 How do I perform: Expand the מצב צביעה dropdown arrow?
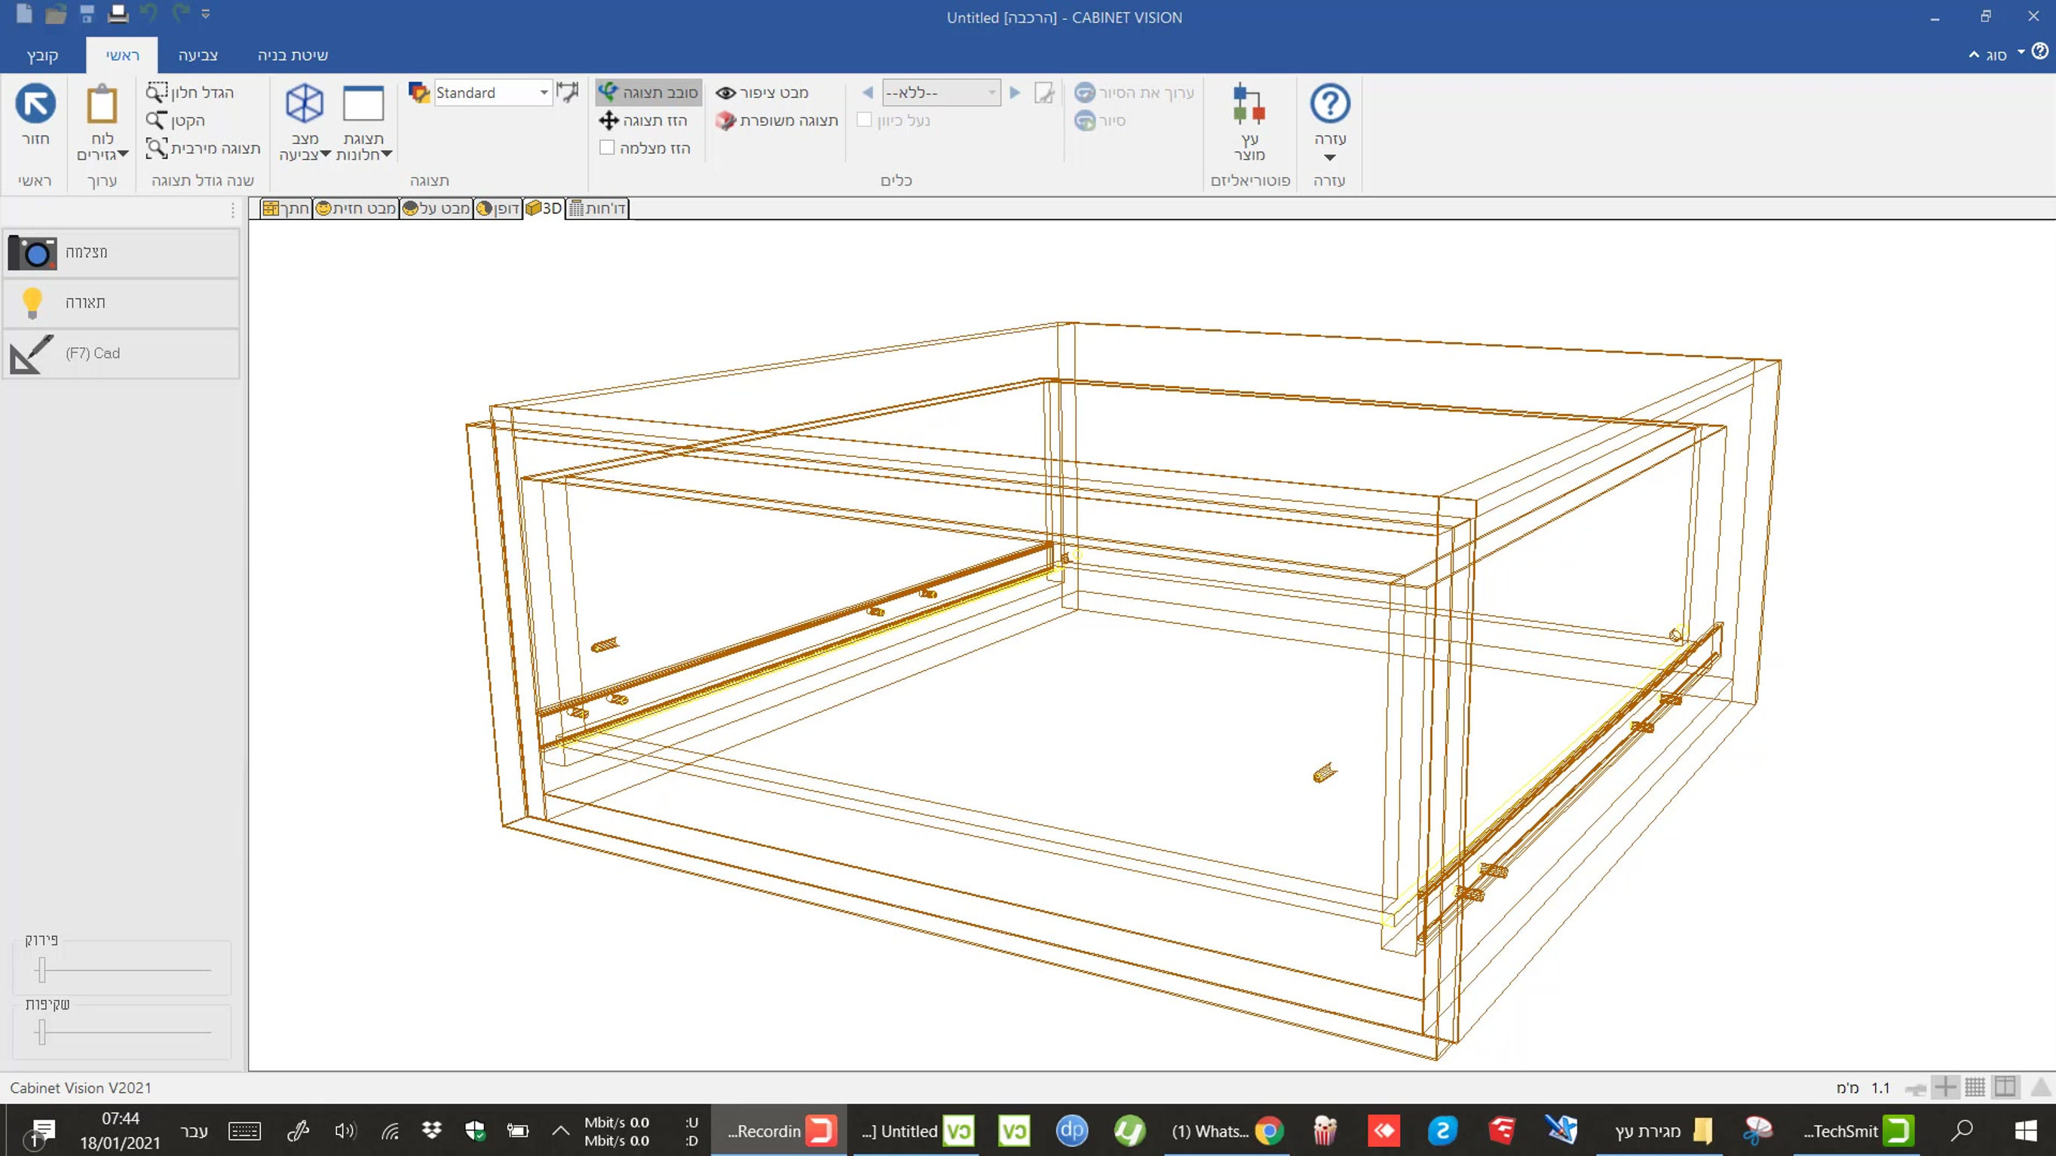pos(325,154)
